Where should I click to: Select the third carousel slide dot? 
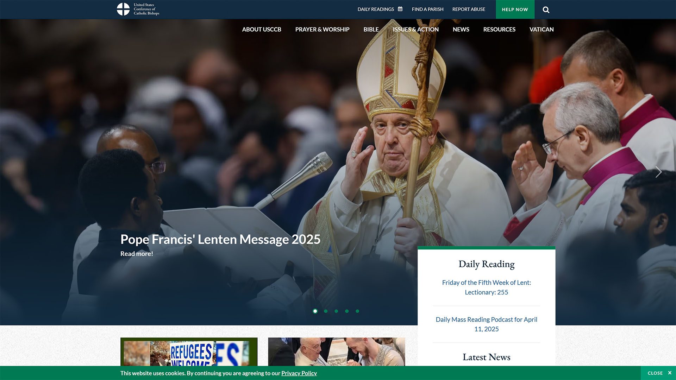pyautogui.click(x=336, y=311)
